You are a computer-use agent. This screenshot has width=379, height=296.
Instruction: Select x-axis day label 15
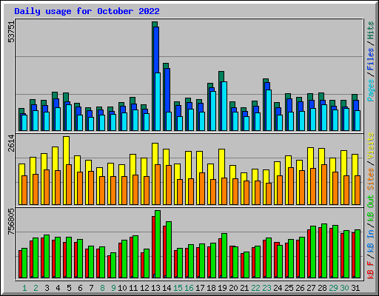pos(178,288)
